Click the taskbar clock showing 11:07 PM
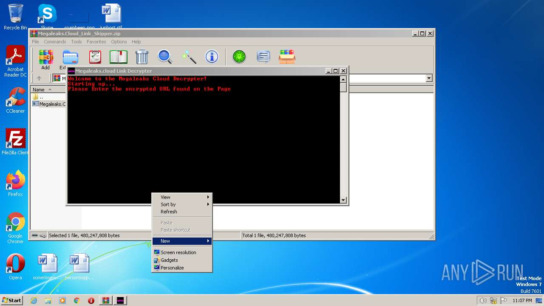 coord(522,300)
